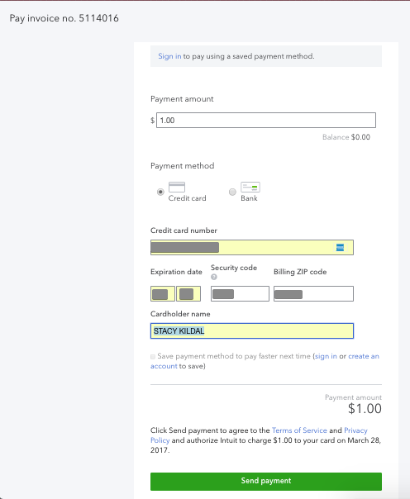Click the expiration year field

point(188,294)
